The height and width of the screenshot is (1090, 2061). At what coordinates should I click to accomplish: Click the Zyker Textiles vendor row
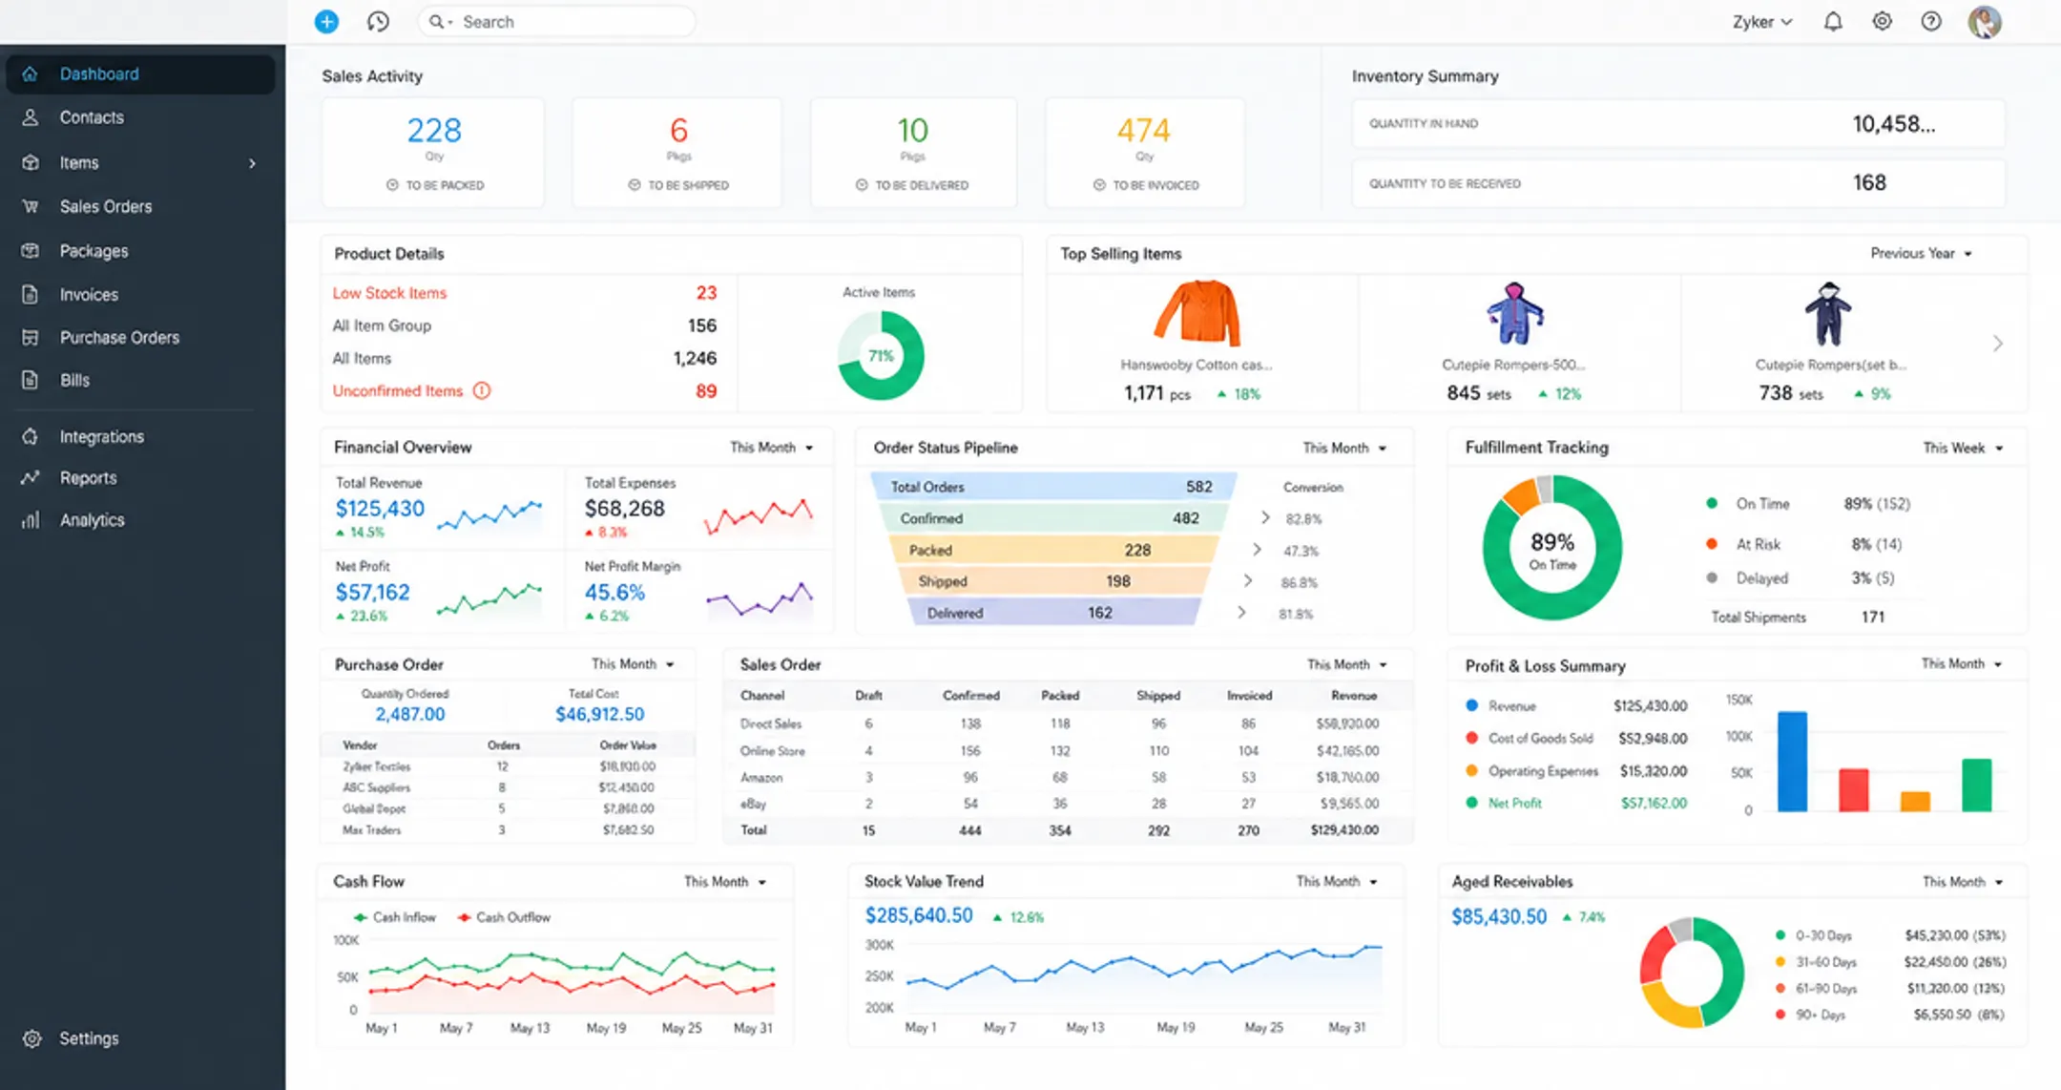tap(508, 766)
